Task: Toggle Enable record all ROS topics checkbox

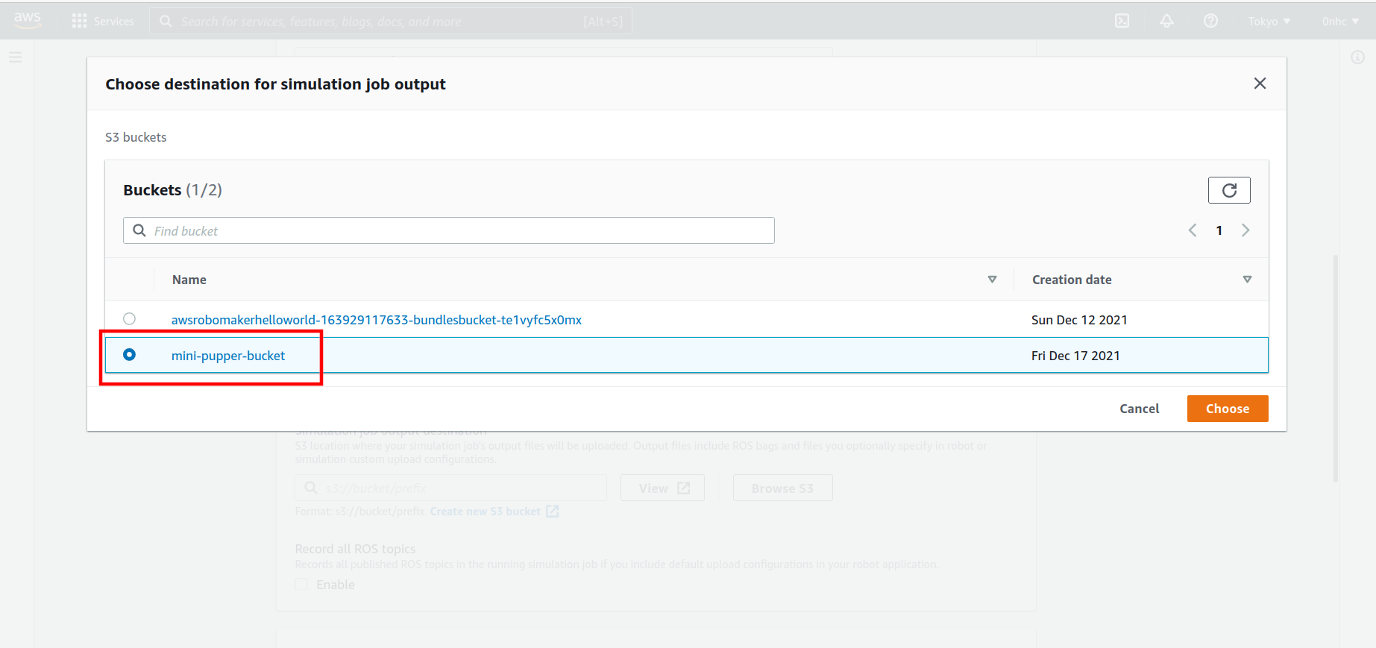Action: [x=301, y=585]
